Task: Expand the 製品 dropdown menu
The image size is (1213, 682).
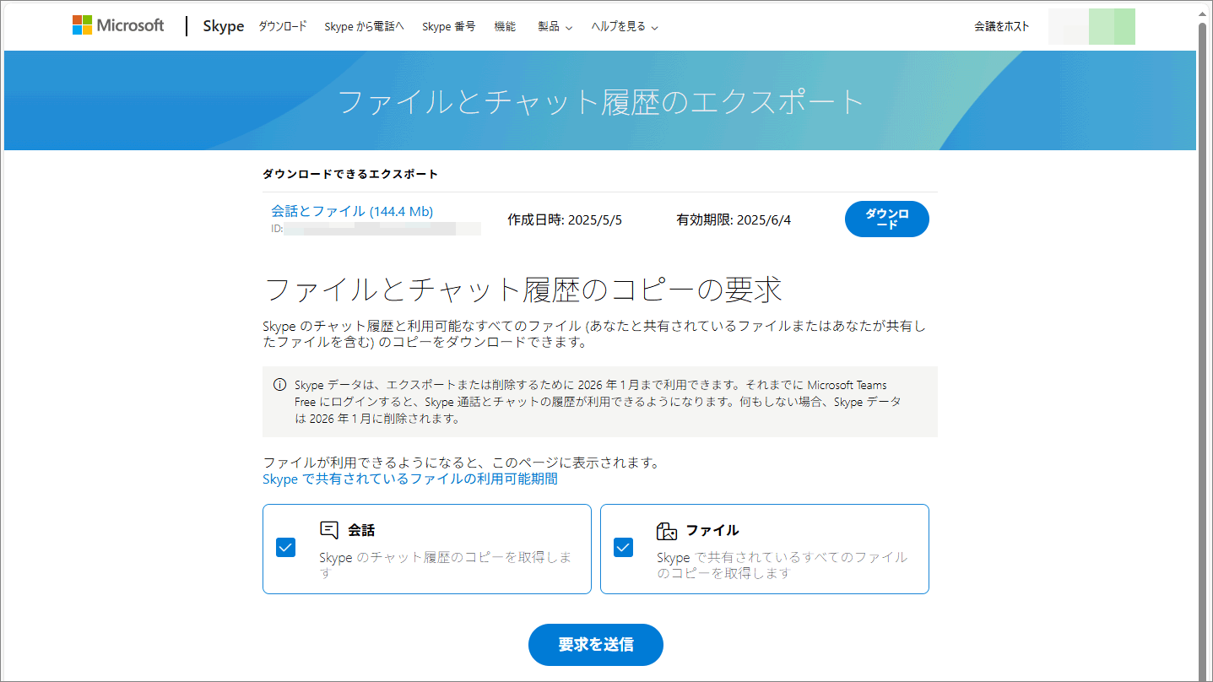Action: 555,26
